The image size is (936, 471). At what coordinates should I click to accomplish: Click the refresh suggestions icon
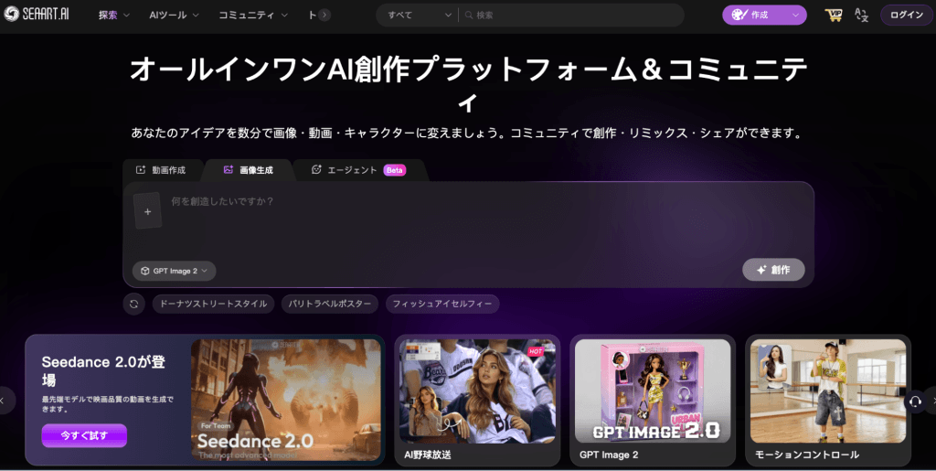pos(133,304)
